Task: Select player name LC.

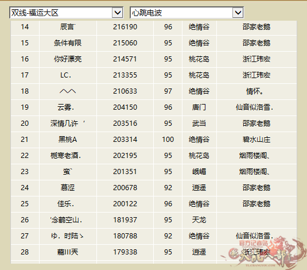Action: [x=66, y=75]
